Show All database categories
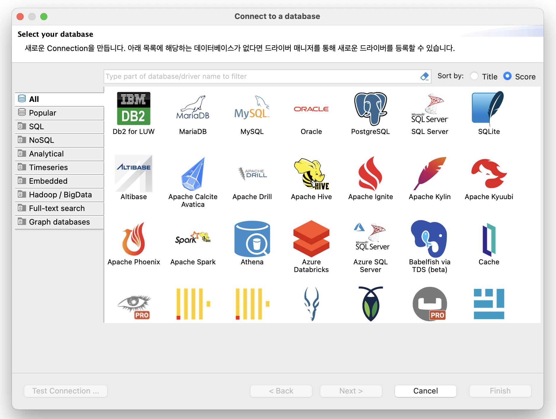556x419 pixels. click(60, 99)
